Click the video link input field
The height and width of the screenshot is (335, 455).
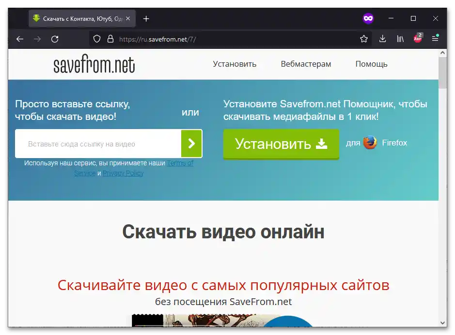coord(98,144)
